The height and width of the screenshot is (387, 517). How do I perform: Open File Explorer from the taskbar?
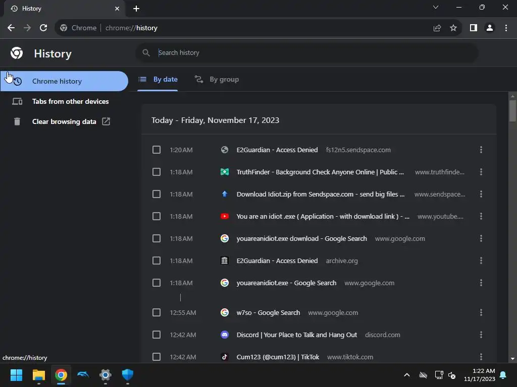(38, 375)
